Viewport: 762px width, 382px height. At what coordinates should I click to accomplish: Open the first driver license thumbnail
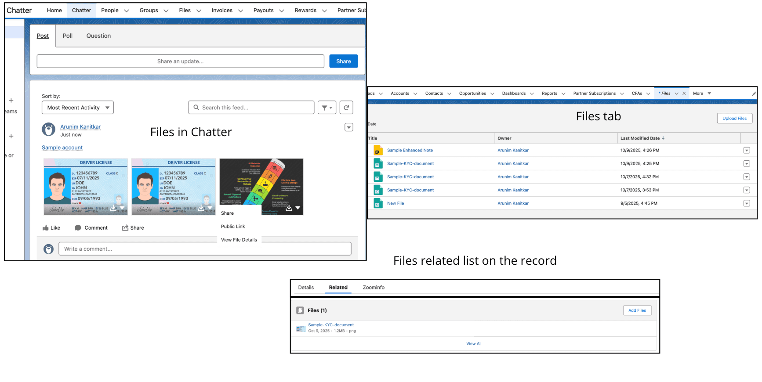(x=85, y=187)
